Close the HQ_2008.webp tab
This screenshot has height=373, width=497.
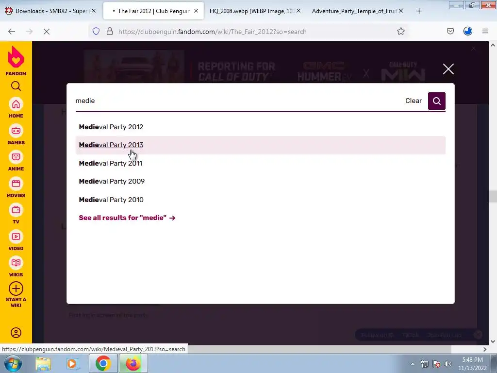click(298, 11)
